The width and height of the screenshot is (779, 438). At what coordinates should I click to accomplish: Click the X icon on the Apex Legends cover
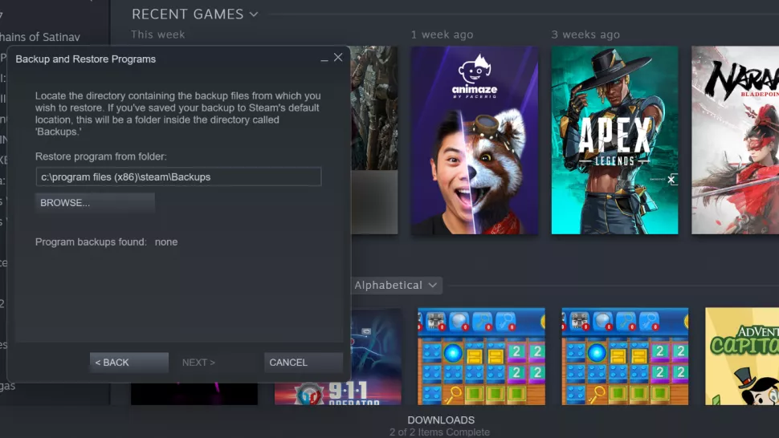coord(671,180)
